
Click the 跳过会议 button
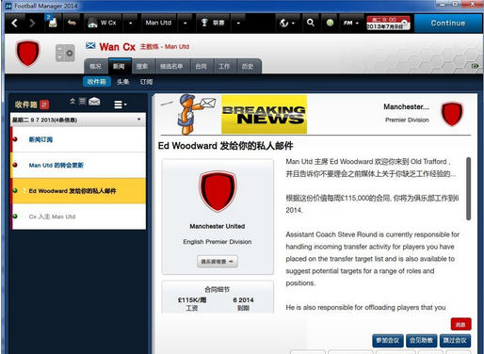tap(455, 341)
